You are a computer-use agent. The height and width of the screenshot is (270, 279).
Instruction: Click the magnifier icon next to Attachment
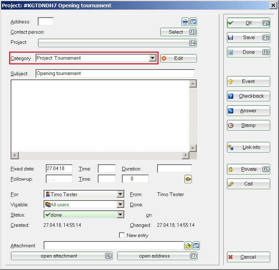pyautogui.click(x=196, y=245)
